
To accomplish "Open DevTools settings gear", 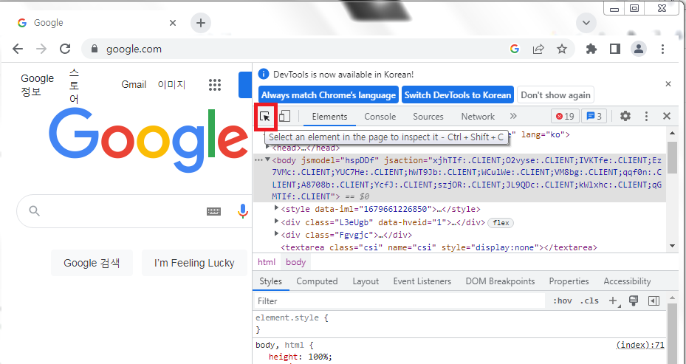I will click(625, 117).
